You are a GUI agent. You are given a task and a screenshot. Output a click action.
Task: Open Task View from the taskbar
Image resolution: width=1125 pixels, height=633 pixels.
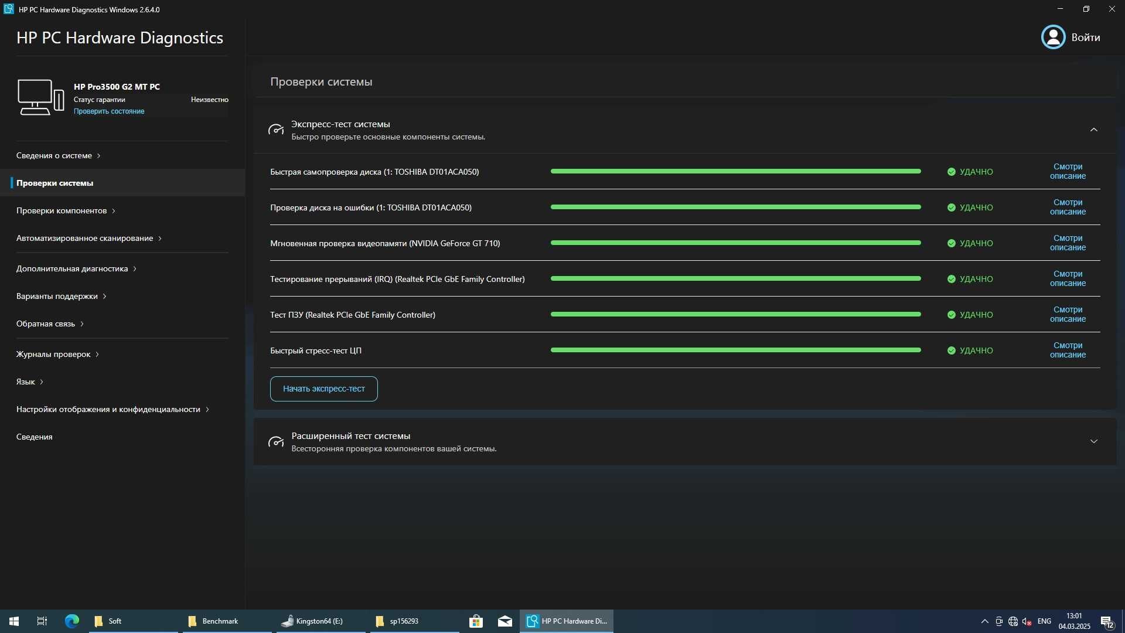[x=42, y=621]
